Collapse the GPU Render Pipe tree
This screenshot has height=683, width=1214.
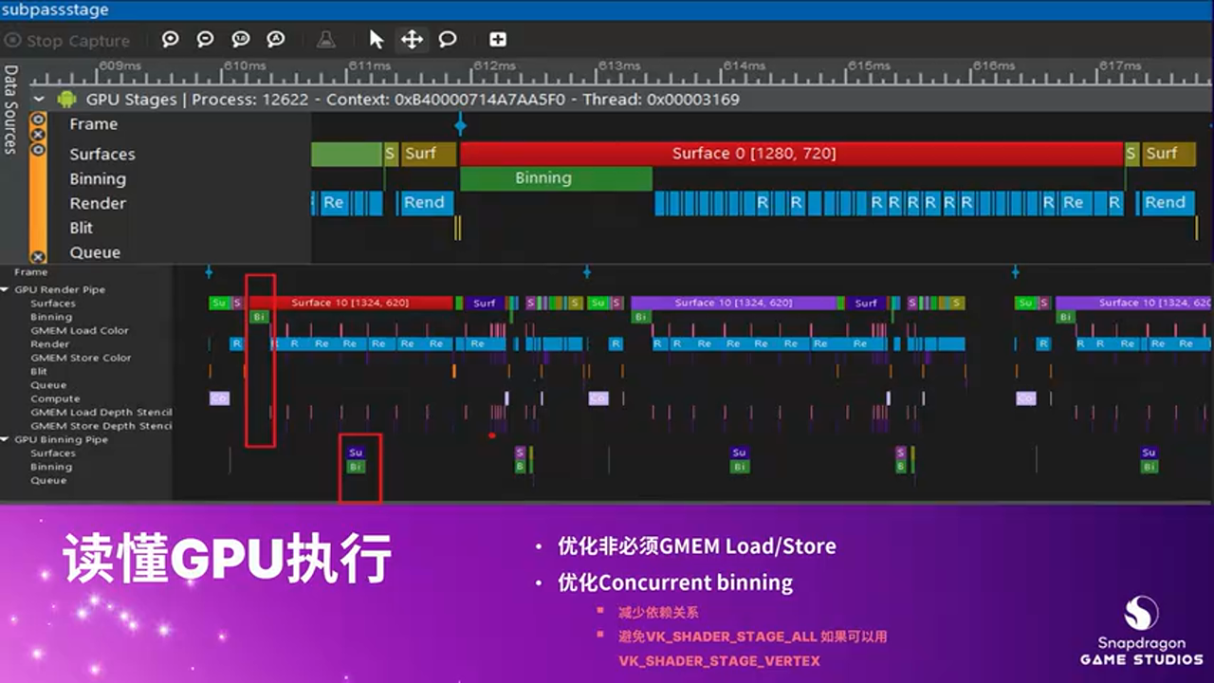pos(7,289)
